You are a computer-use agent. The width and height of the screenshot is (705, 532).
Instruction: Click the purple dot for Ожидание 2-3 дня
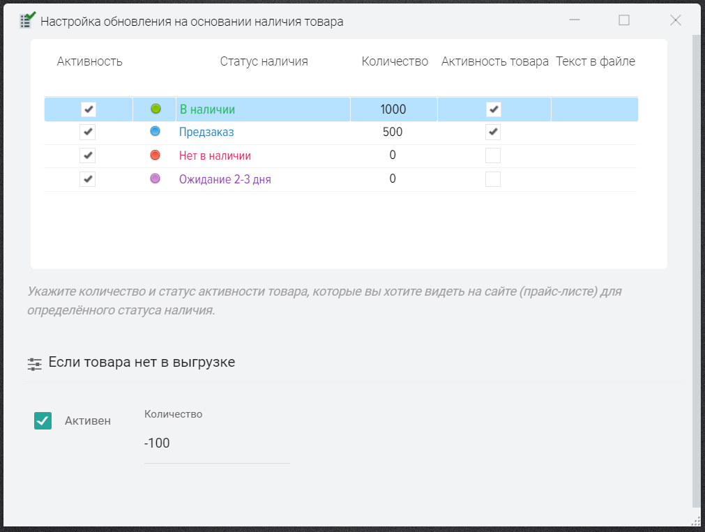coord(155,178)
